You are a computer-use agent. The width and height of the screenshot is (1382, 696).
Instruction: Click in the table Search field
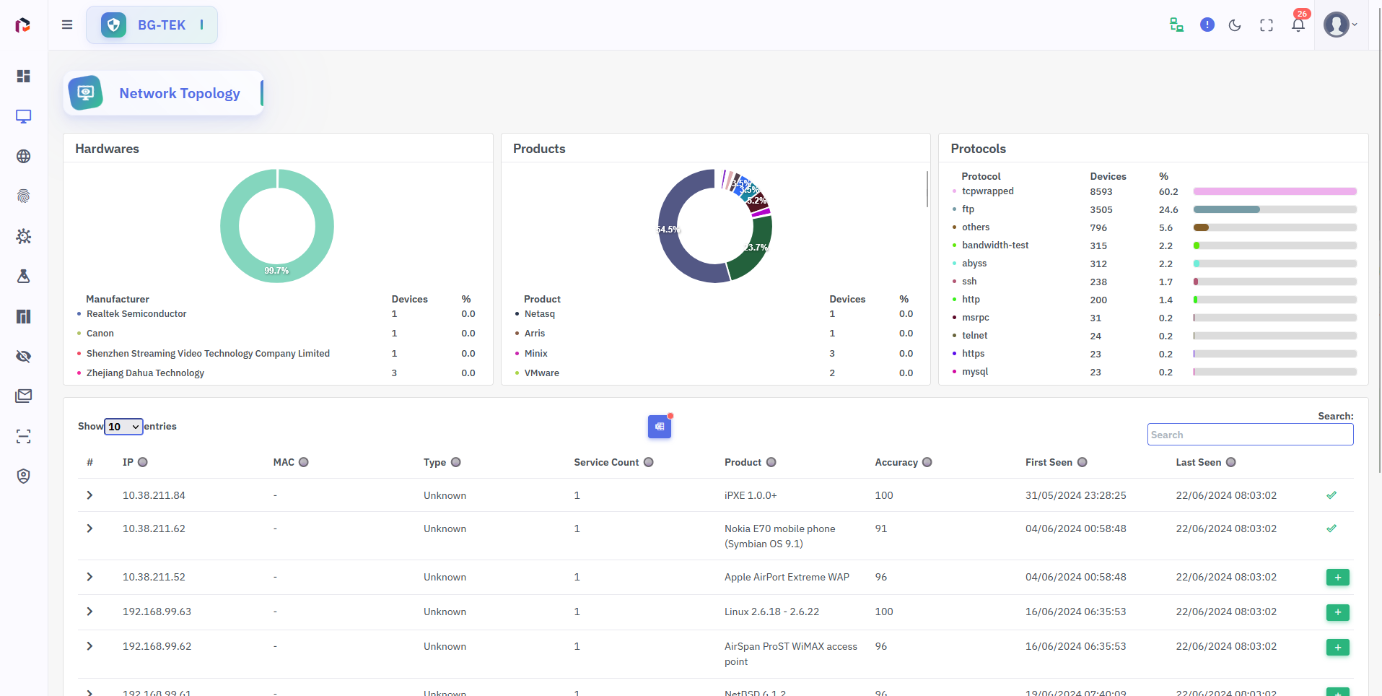[x=1249, y=435]
